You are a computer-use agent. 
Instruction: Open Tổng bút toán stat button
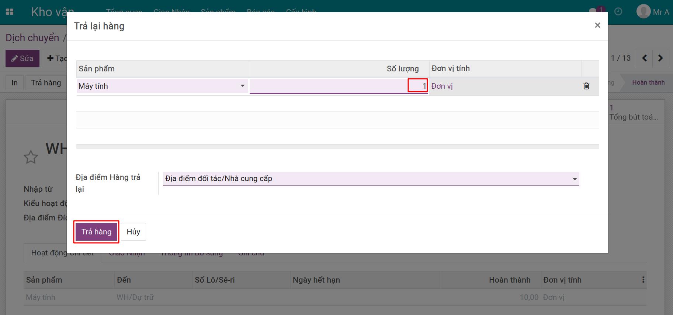point(634,112)
